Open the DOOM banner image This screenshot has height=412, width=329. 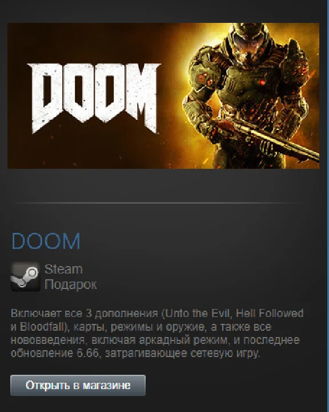click(x=163, y=96)
